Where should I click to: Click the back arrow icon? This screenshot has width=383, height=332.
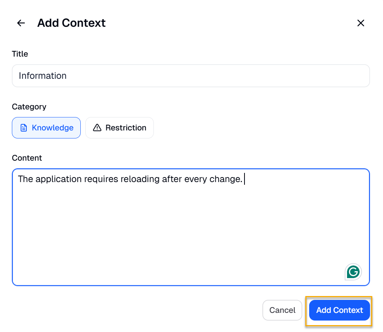pyautogui.click(x=21, y=23)
